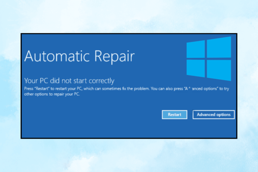The image size is (258, 172).
Task: Click "Your PC did not start correctly" text
Action: click(x=69, y=81)
